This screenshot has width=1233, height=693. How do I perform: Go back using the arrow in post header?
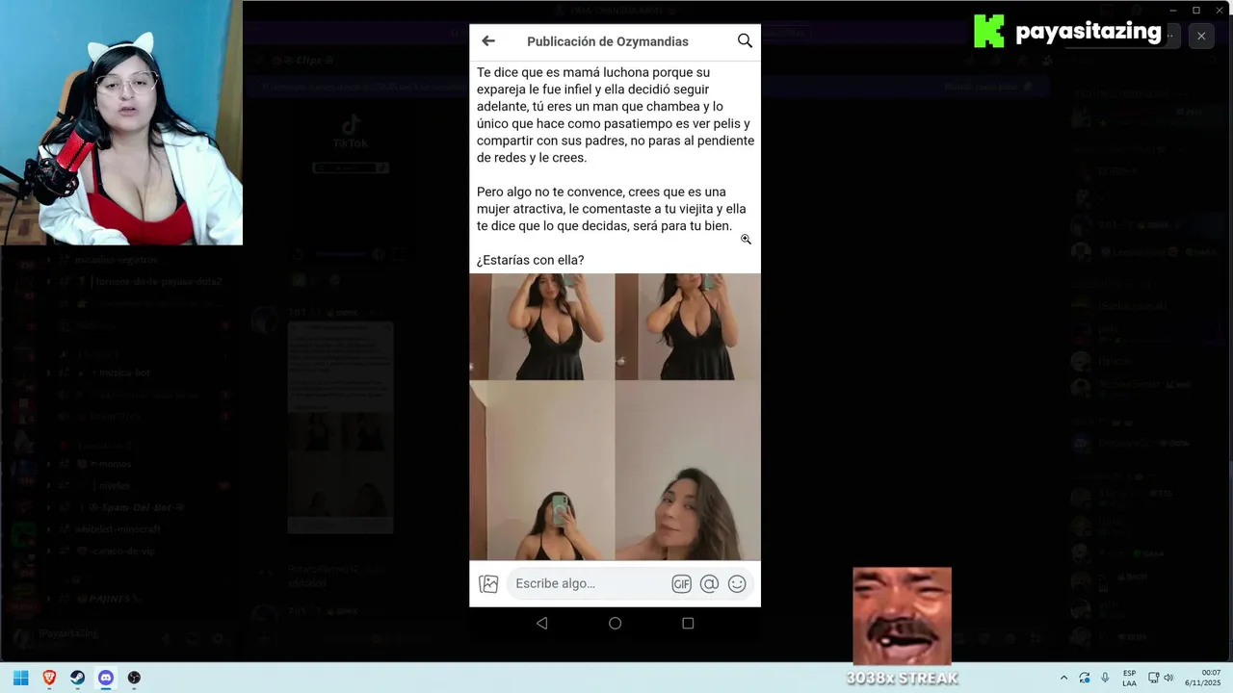click(x=488, y=41)
